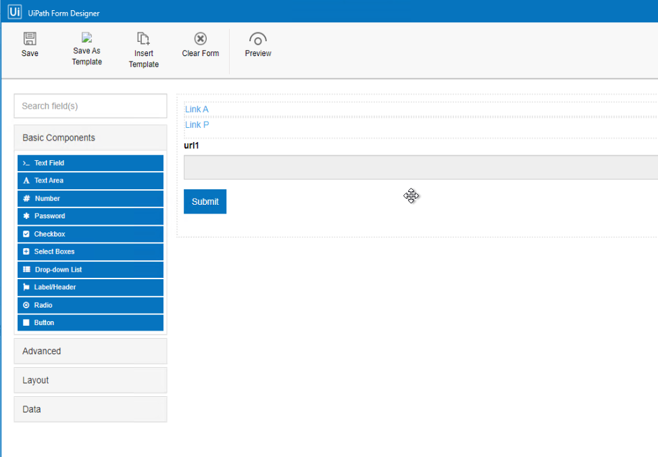Image resolution: width=658 pixels, height=457 pixels.
Task: Focus the Search field(s) box
Action: [91, 106]
